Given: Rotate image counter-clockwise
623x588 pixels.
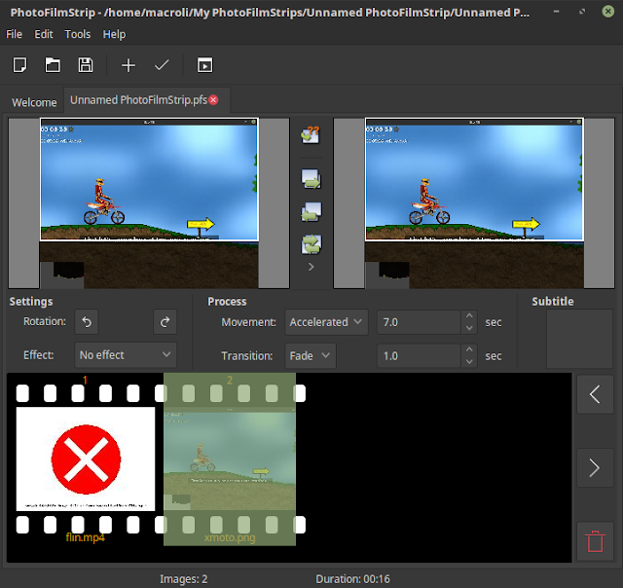Looking at the screenshot, I should pyautogui.click(x=87, y=322).
